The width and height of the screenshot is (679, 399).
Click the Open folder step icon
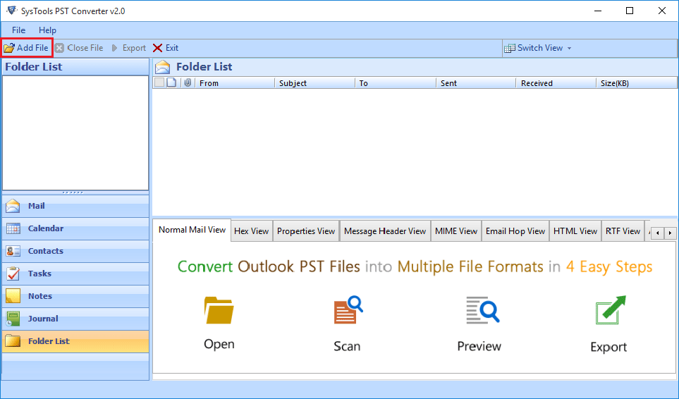click(219, 310)
